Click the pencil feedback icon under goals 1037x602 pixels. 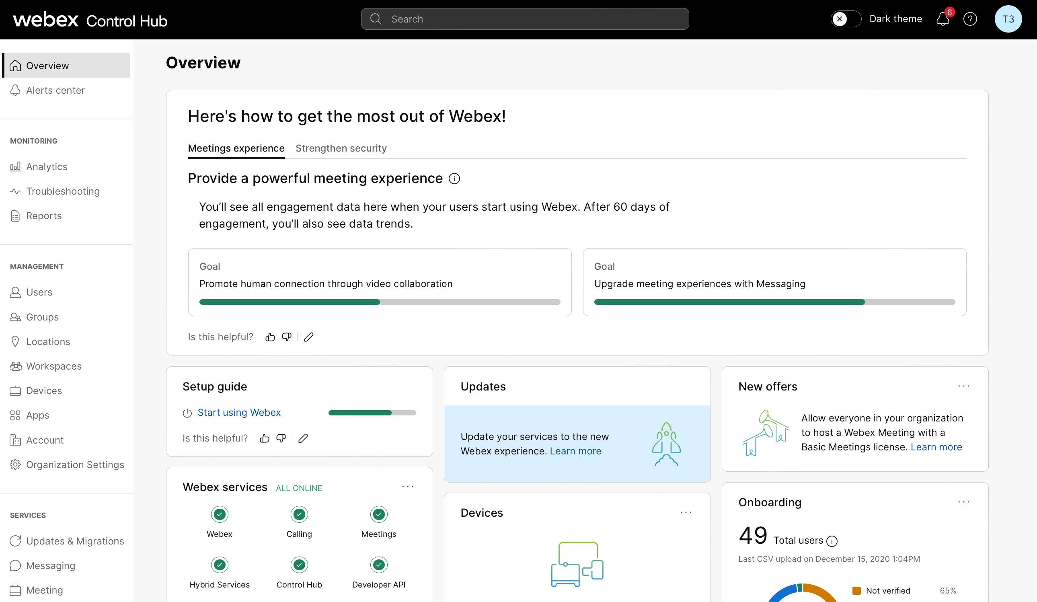(309, 337)
